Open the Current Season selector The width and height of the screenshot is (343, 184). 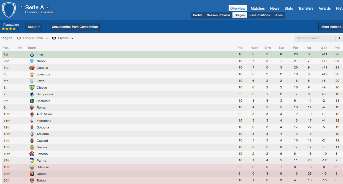tap(315, 38)
